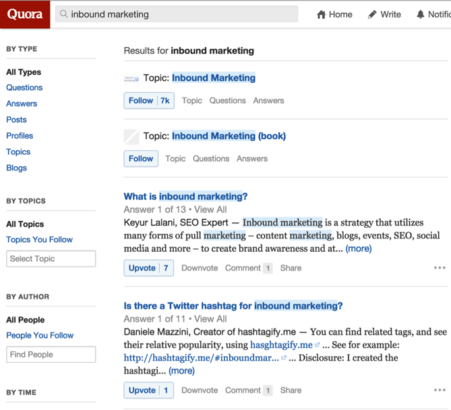Open Home via the house icon
This screenshot has width=451, height=410.
[322, 14]
